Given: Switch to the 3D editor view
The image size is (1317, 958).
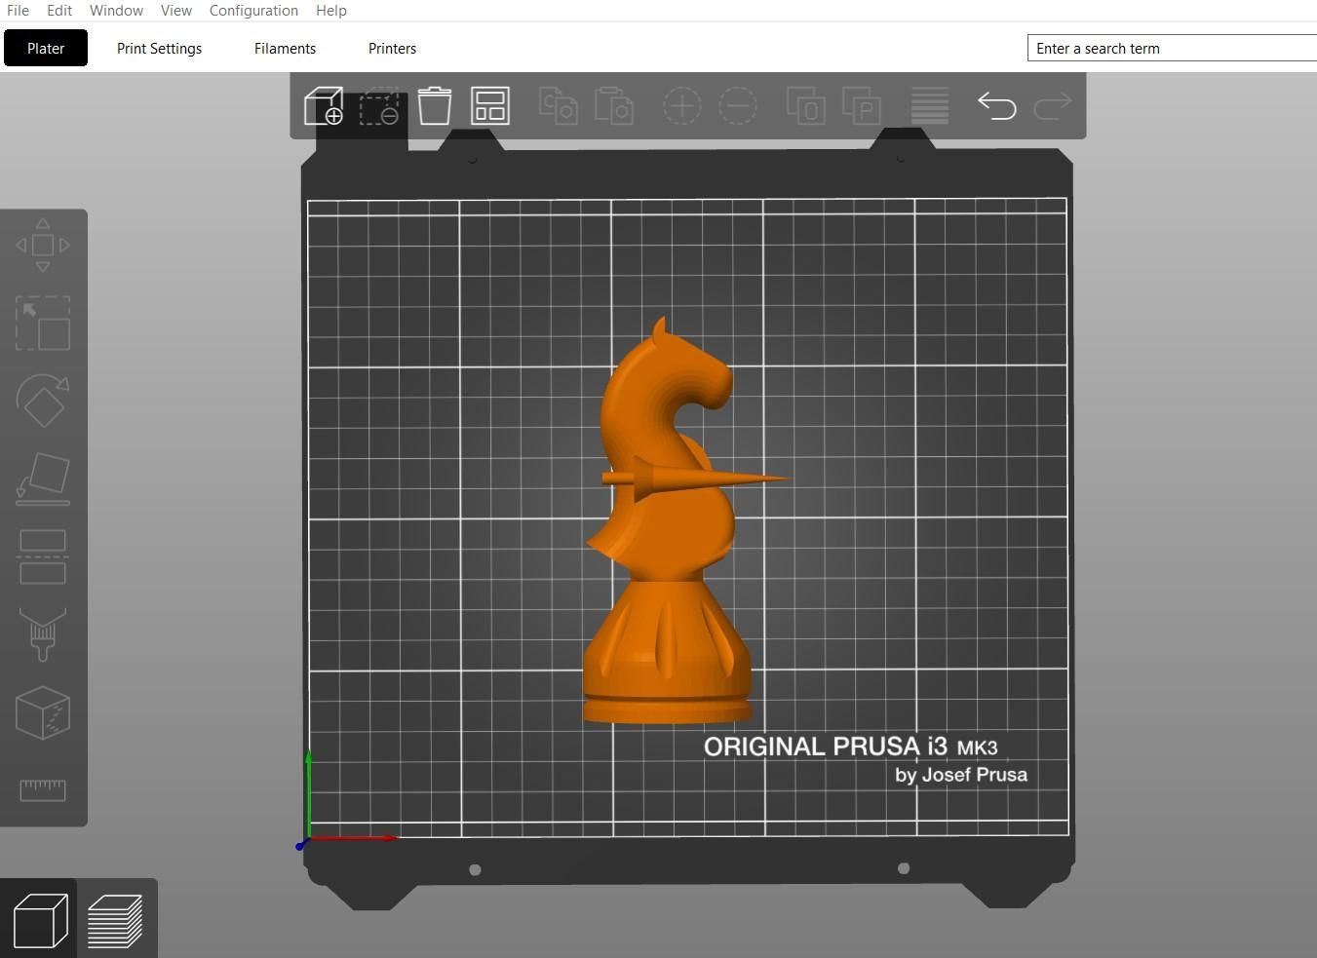Looking at the screenshot, I should click(x=39, y=917).
